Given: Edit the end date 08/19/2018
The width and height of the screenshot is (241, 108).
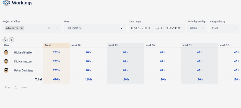Looking at the screenshot, I should click(x=171, y=28).
